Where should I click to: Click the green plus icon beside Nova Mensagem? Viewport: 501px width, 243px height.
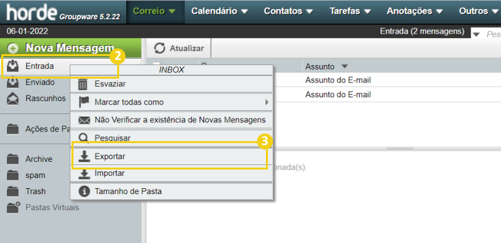tap(13, 48)
